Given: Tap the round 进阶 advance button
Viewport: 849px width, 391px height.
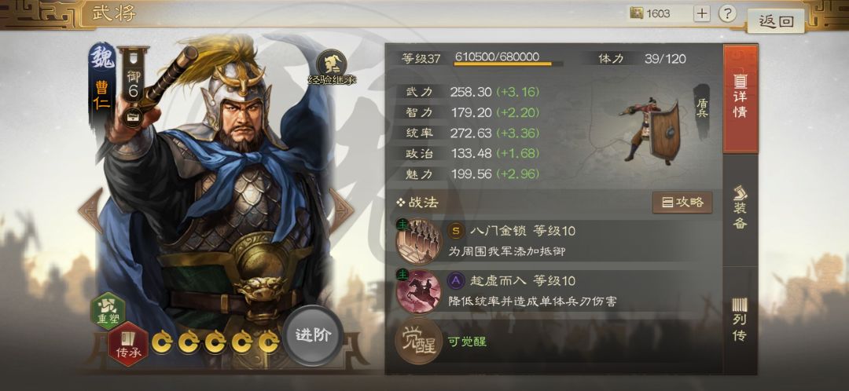Looking at the screenshot, I should coord(313,335).
